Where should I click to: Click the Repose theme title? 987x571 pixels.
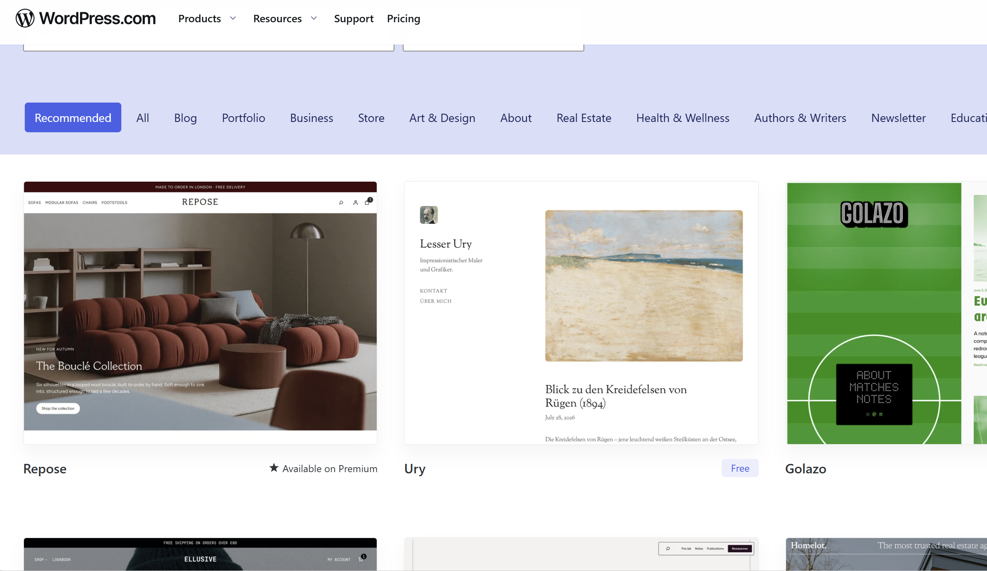tap(45, 468)
